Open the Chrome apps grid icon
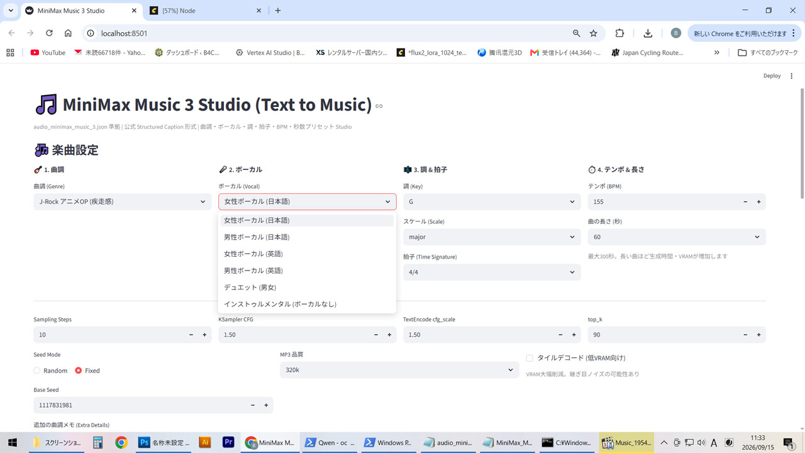Viewport: 805px width, 453px height. (x=10, y=53)
